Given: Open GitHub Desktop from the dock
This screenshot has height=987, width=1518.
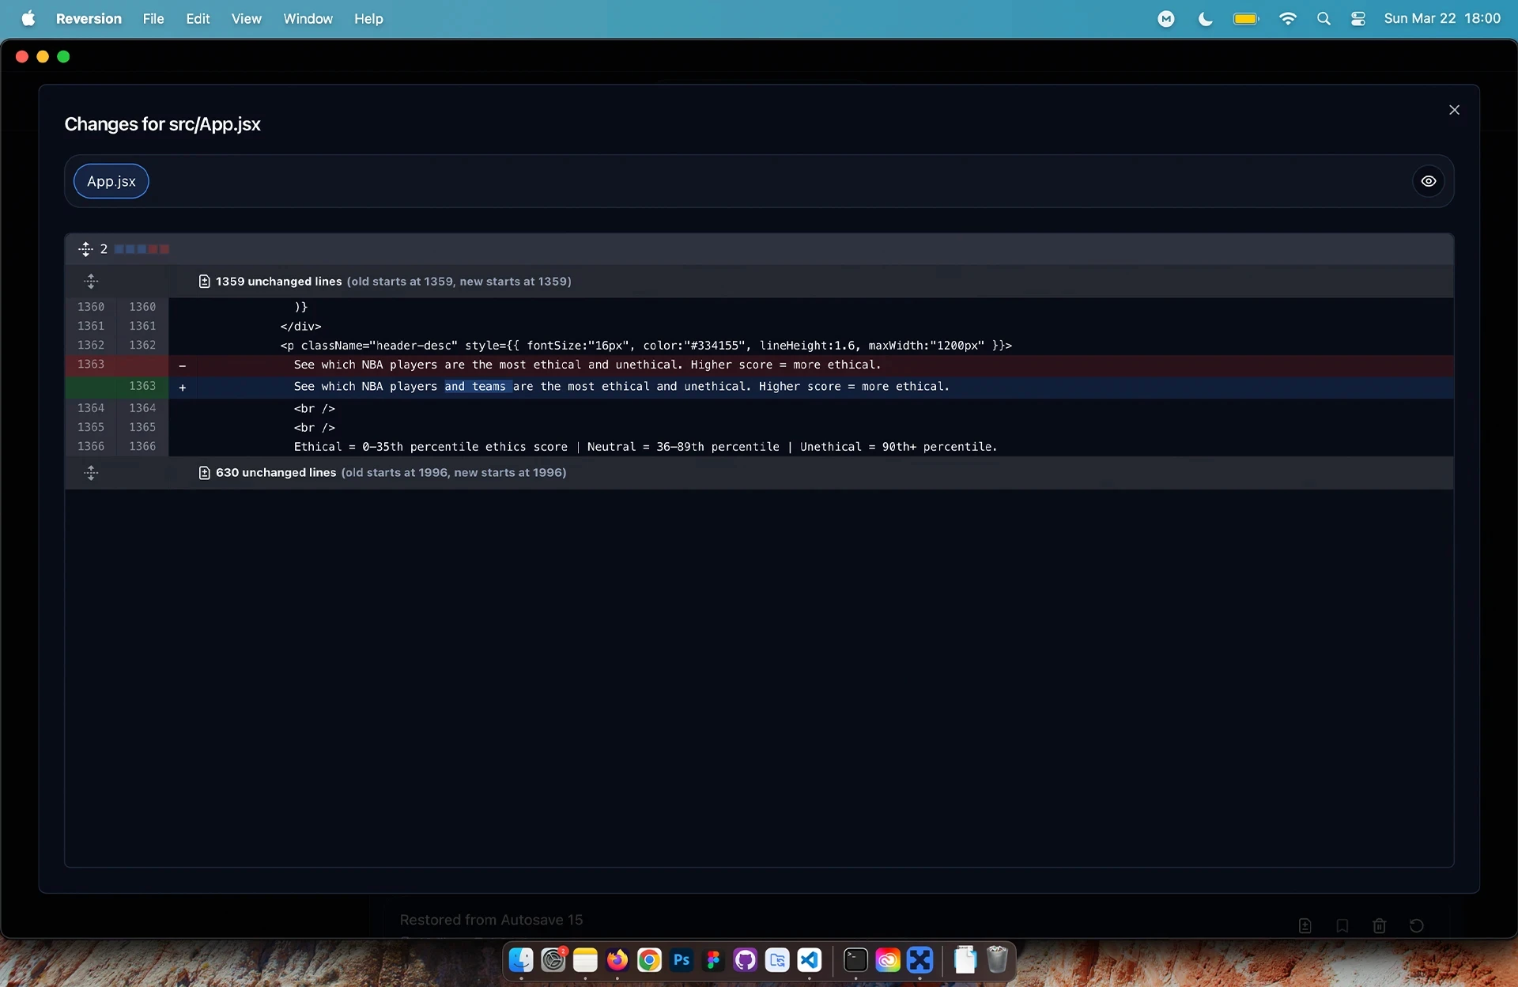Looking at the screenshot, I should coord(745,960).
